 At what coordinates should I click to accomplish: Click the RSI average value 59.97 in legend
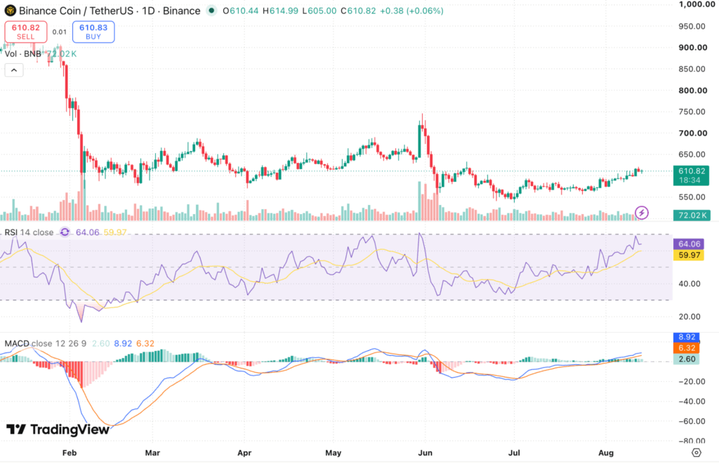click(x=114, y=232)
